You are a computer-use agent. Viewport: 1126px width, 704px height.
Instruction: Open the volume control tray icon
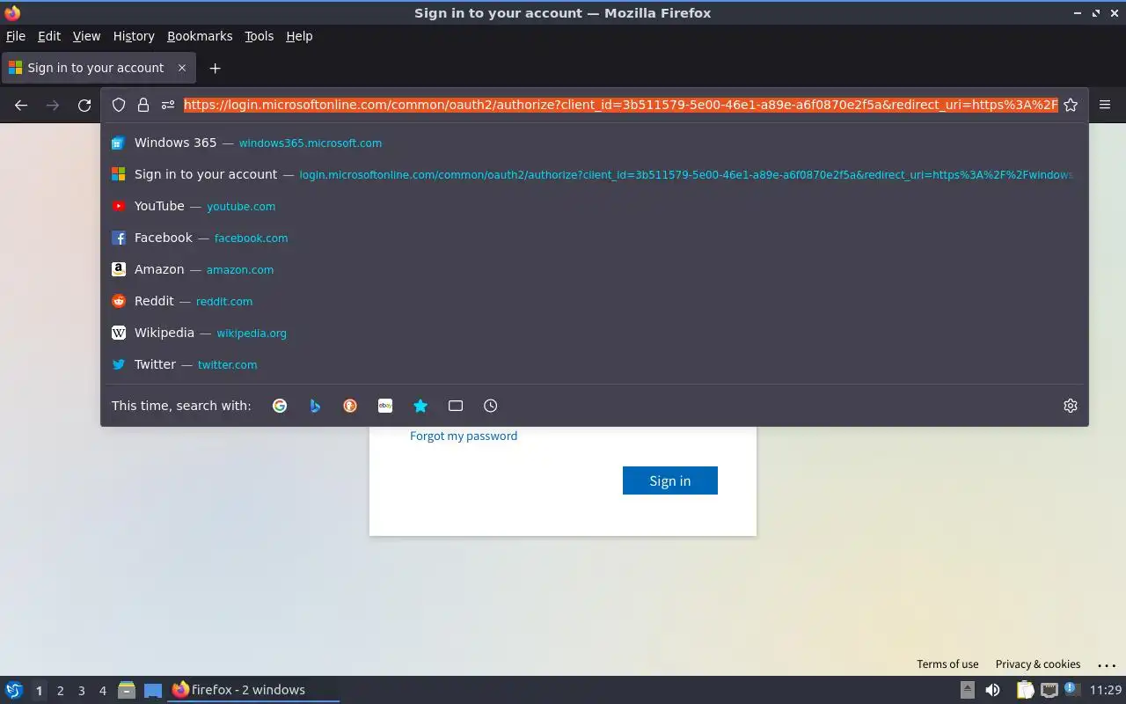click(x=992, y=690)
